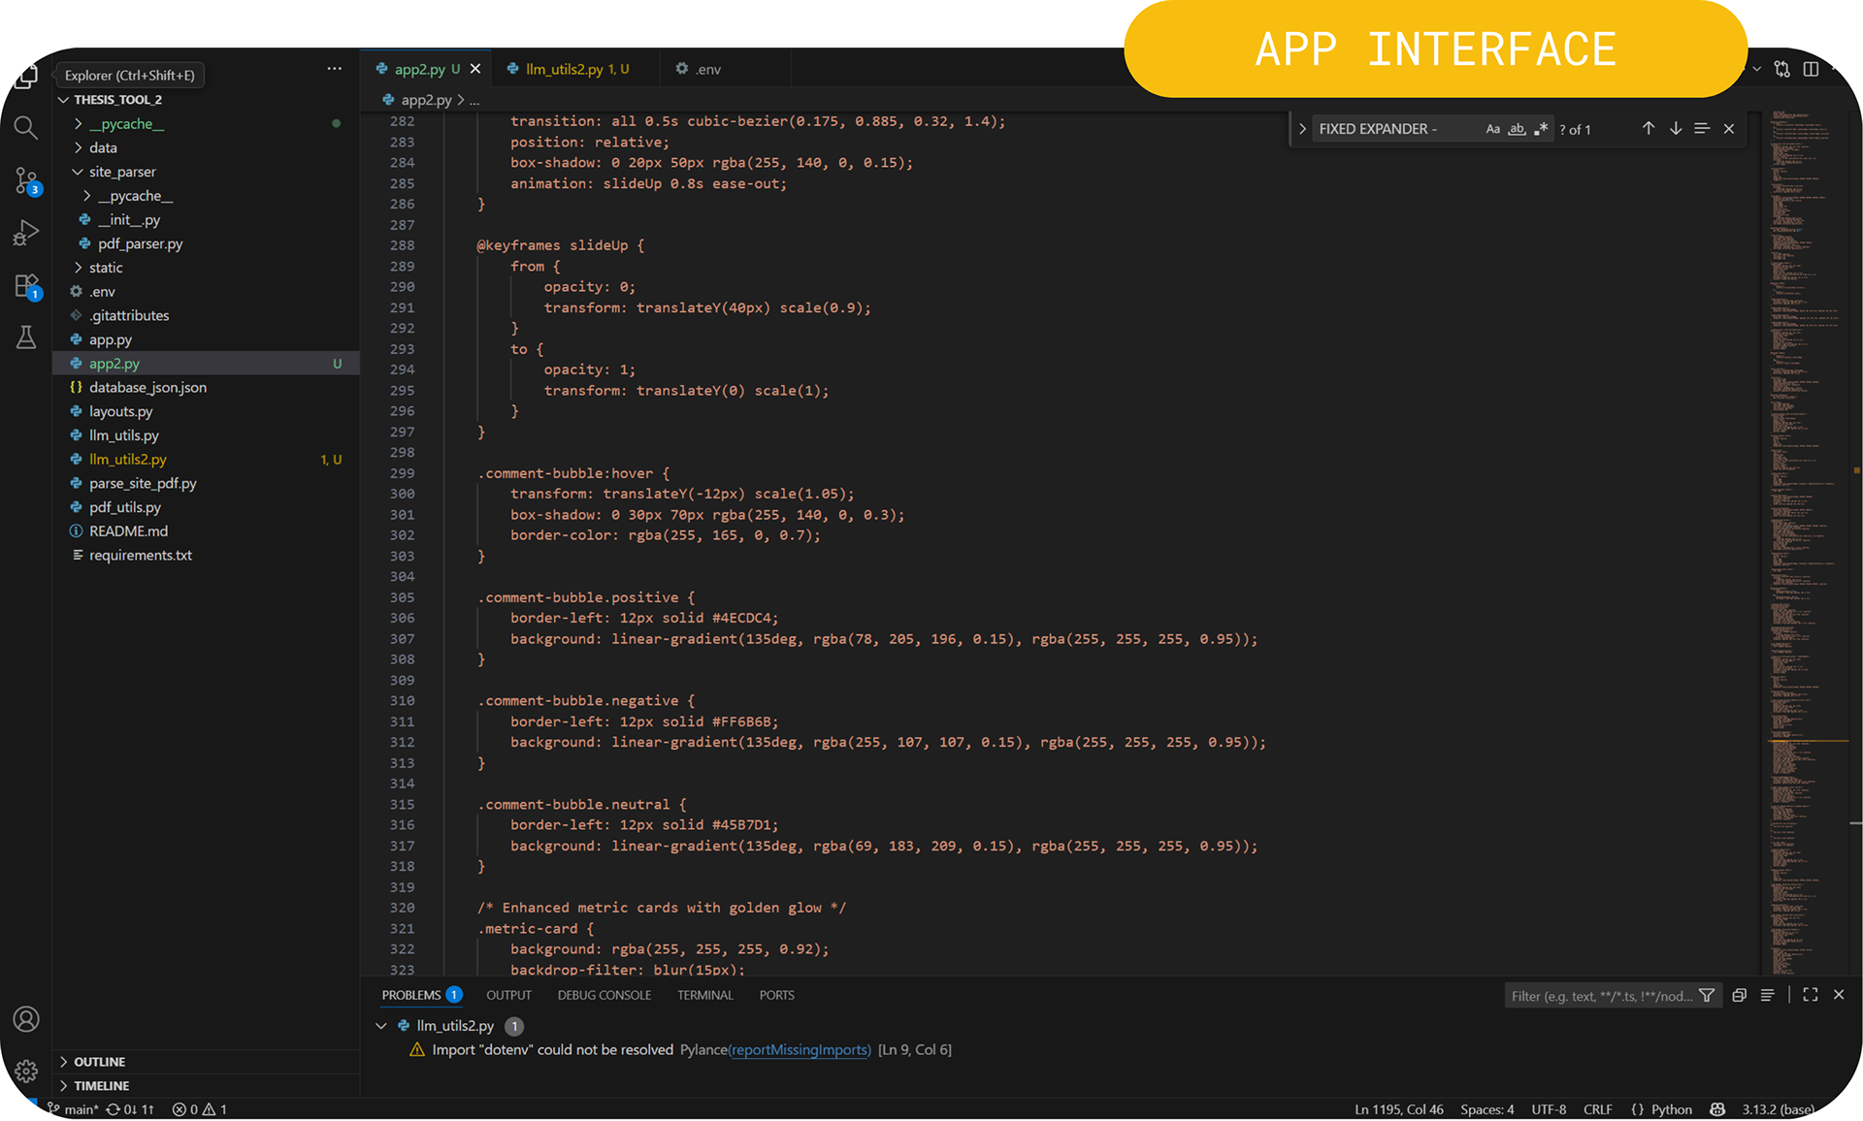Open the reportMissingImports link
The width and height of the screenshot is (1863, 1121).
[800, 1050]
